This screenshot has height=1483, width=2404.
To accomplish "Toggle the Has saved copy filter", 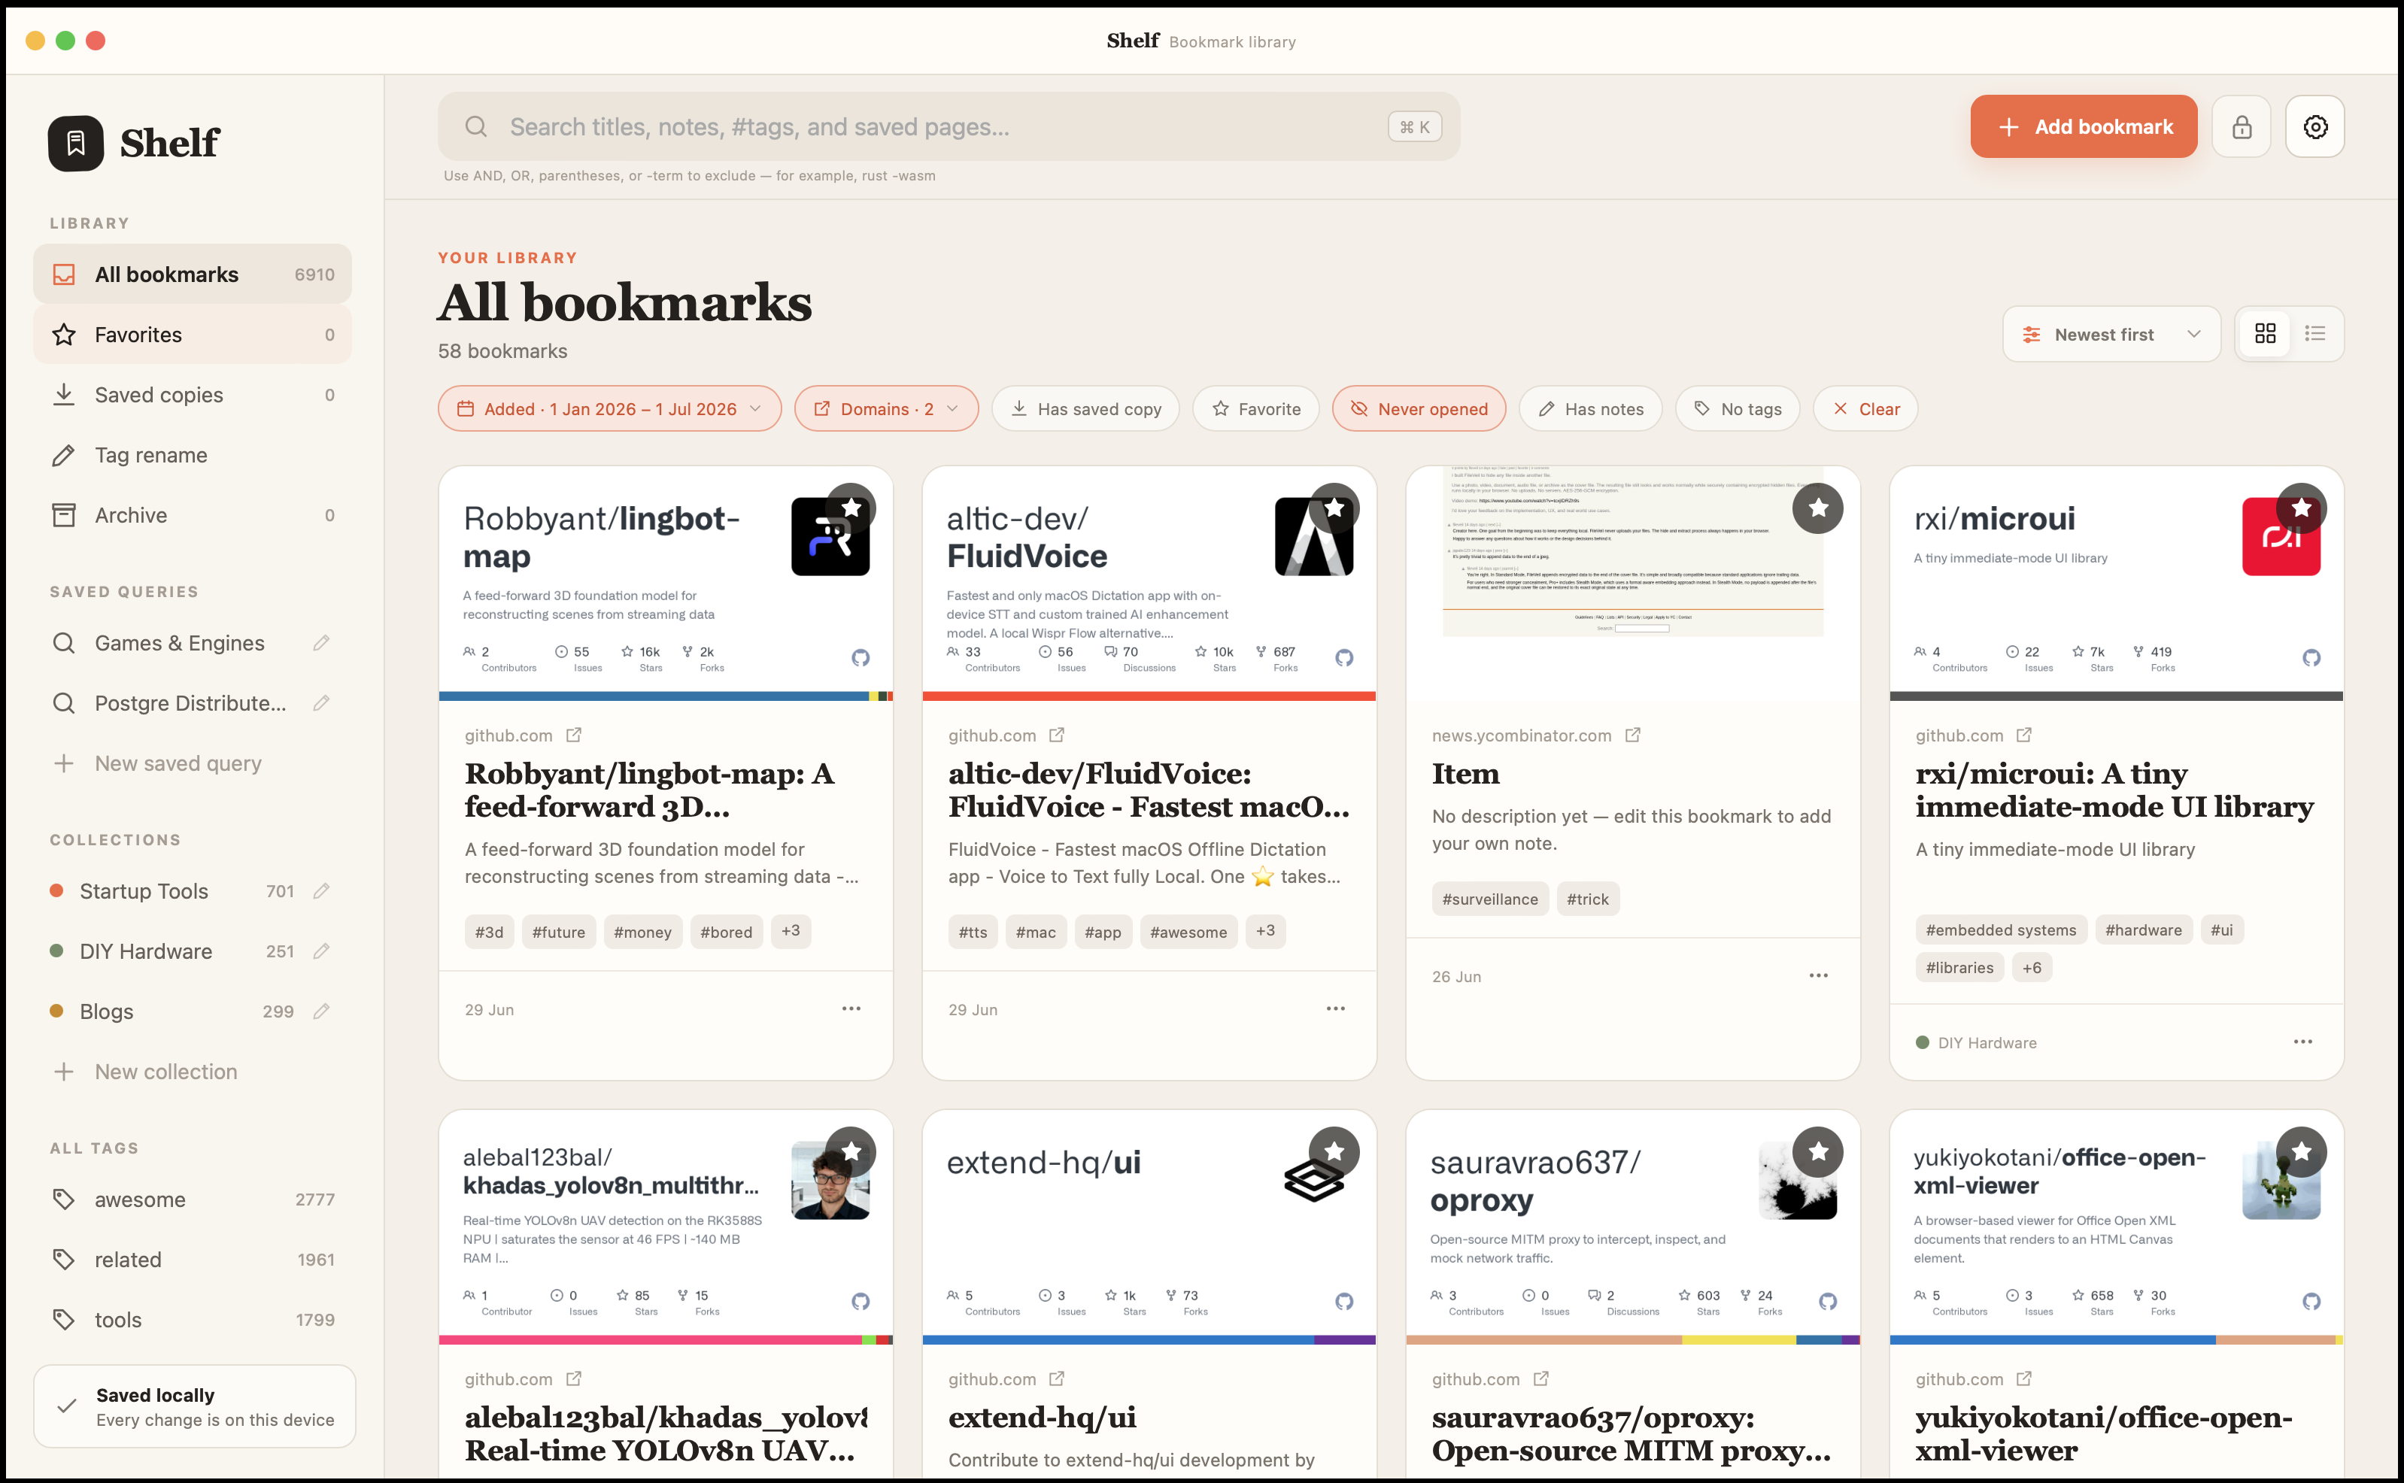I will [1085, 409].
